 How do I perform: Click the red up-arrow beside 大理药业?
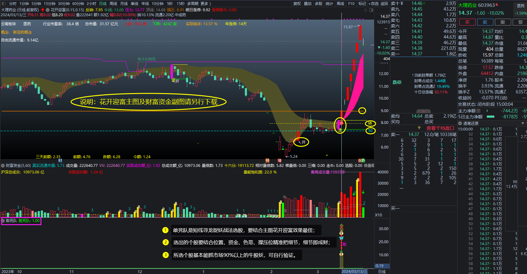click(42, 10)
